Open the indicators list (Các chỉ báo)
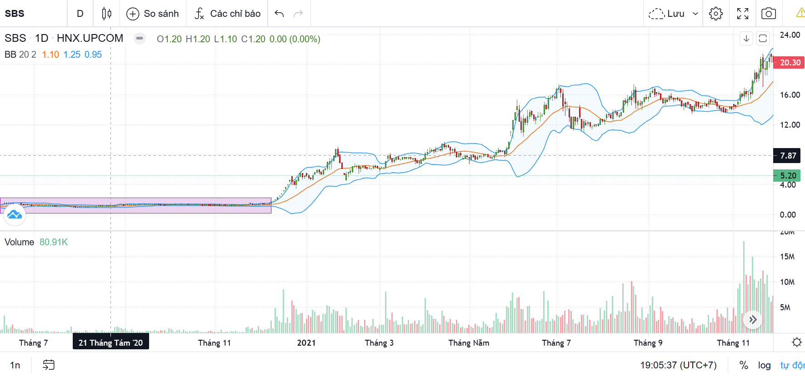This screenshot has width=805, height=377. coord(227,14)
